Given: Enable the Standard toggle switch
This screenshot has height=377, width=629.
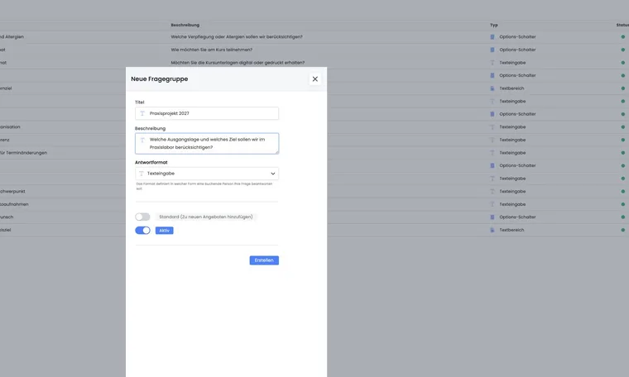Looking at the screenshot, I should tap(142, 217).
